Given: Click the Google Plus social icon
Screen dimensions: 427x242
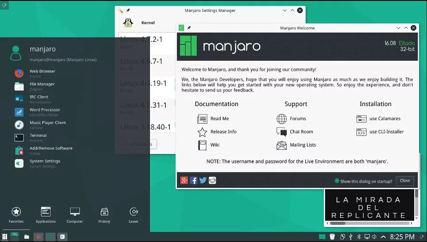Looking at the screenshot, I should point(184,180).
